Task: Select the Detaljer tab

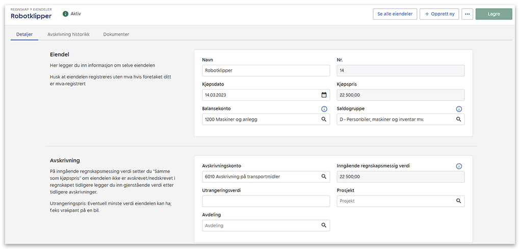Action: (x=24, y=35)
